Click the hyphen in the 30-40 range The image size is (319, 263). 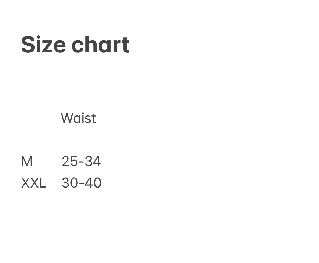(81, 184)
